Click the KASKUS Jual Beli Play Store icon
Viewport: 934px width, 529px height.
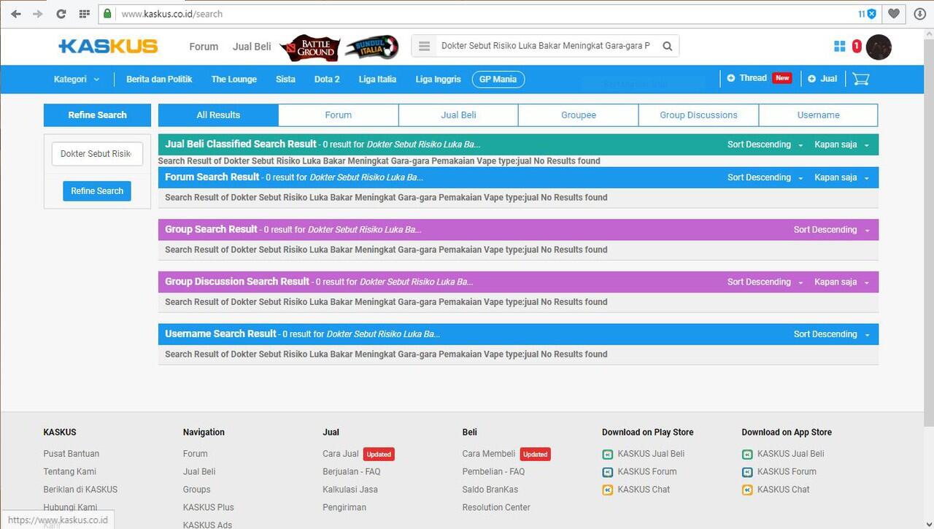coord(608,454)
